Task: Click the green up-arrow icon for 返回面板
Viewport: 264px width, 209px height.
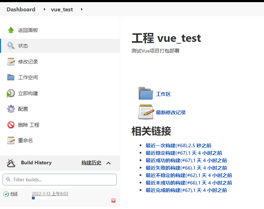Action: pos(11,30)
